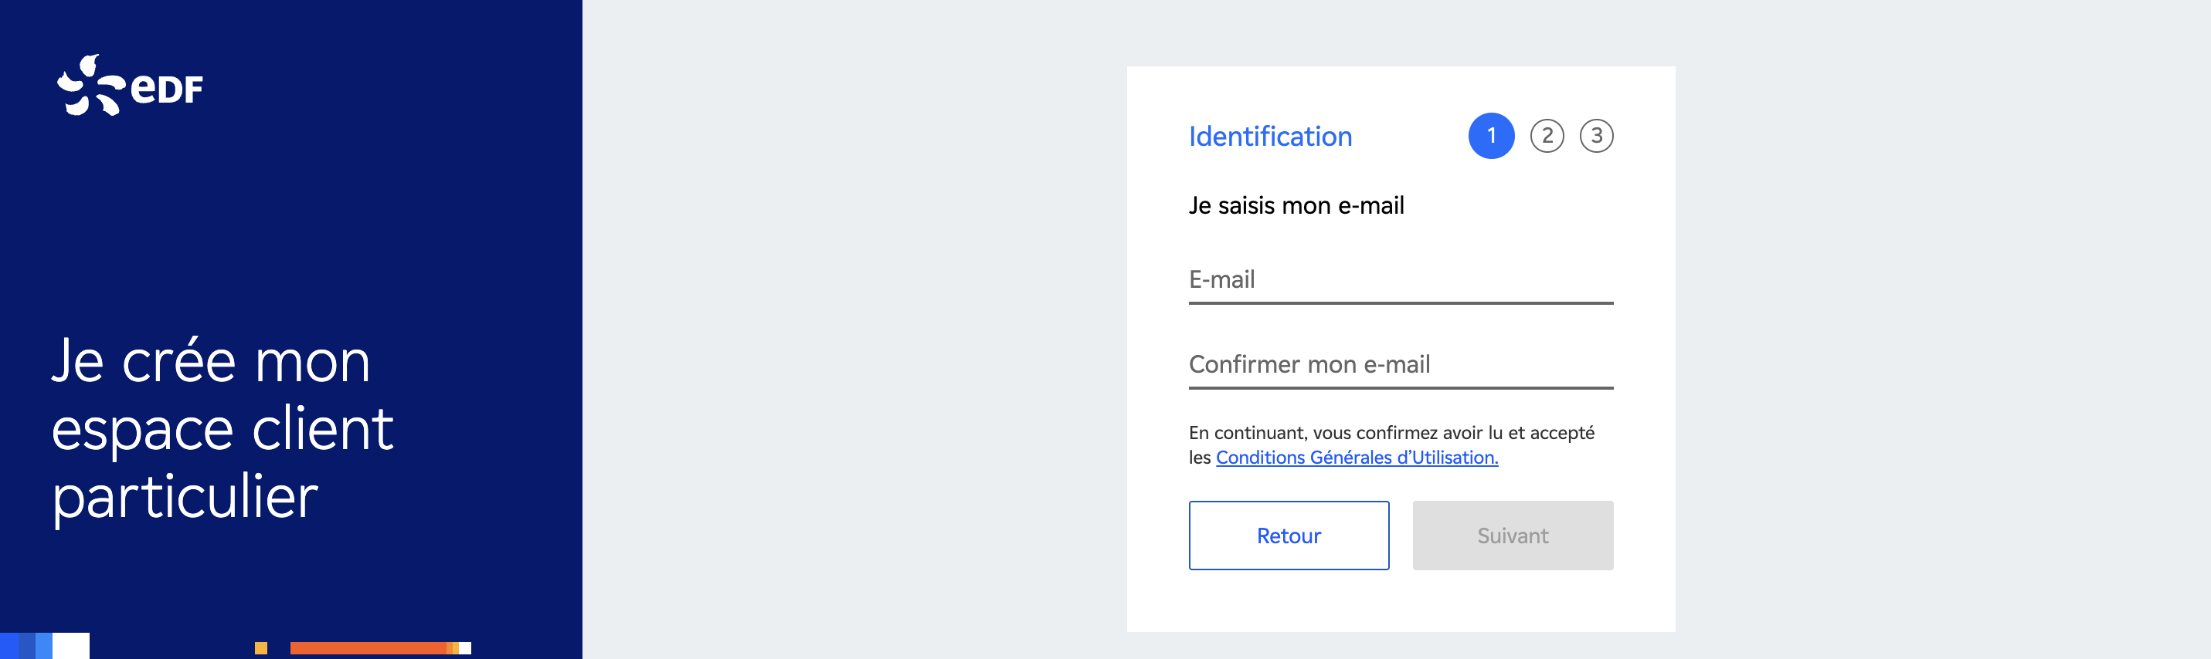Jump to step 3 indicator circle
The image size is (2211, 659).
pyautogui.click(x=1595, y=135)
